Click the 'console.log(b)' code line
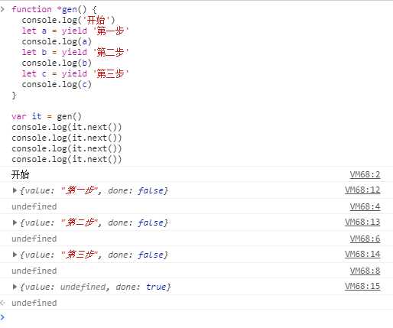 [57, 63]
